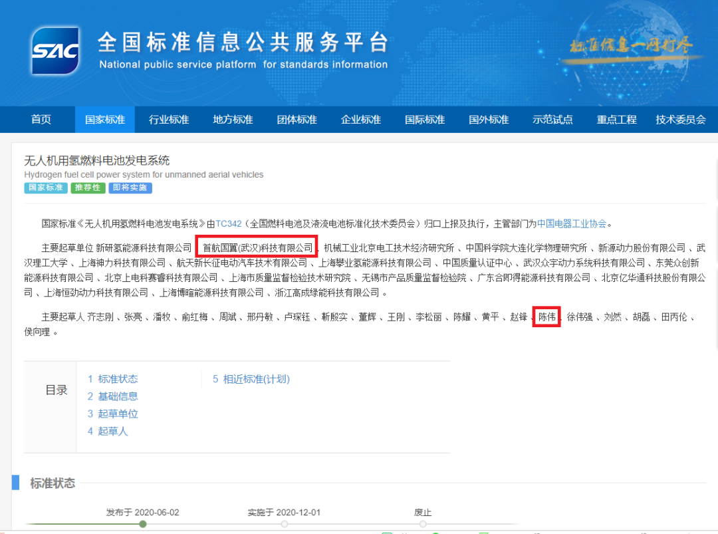The width and height of the screenshot is (718, 534).
Task: Go to 行业标准 section
Action: pos(169,120)
